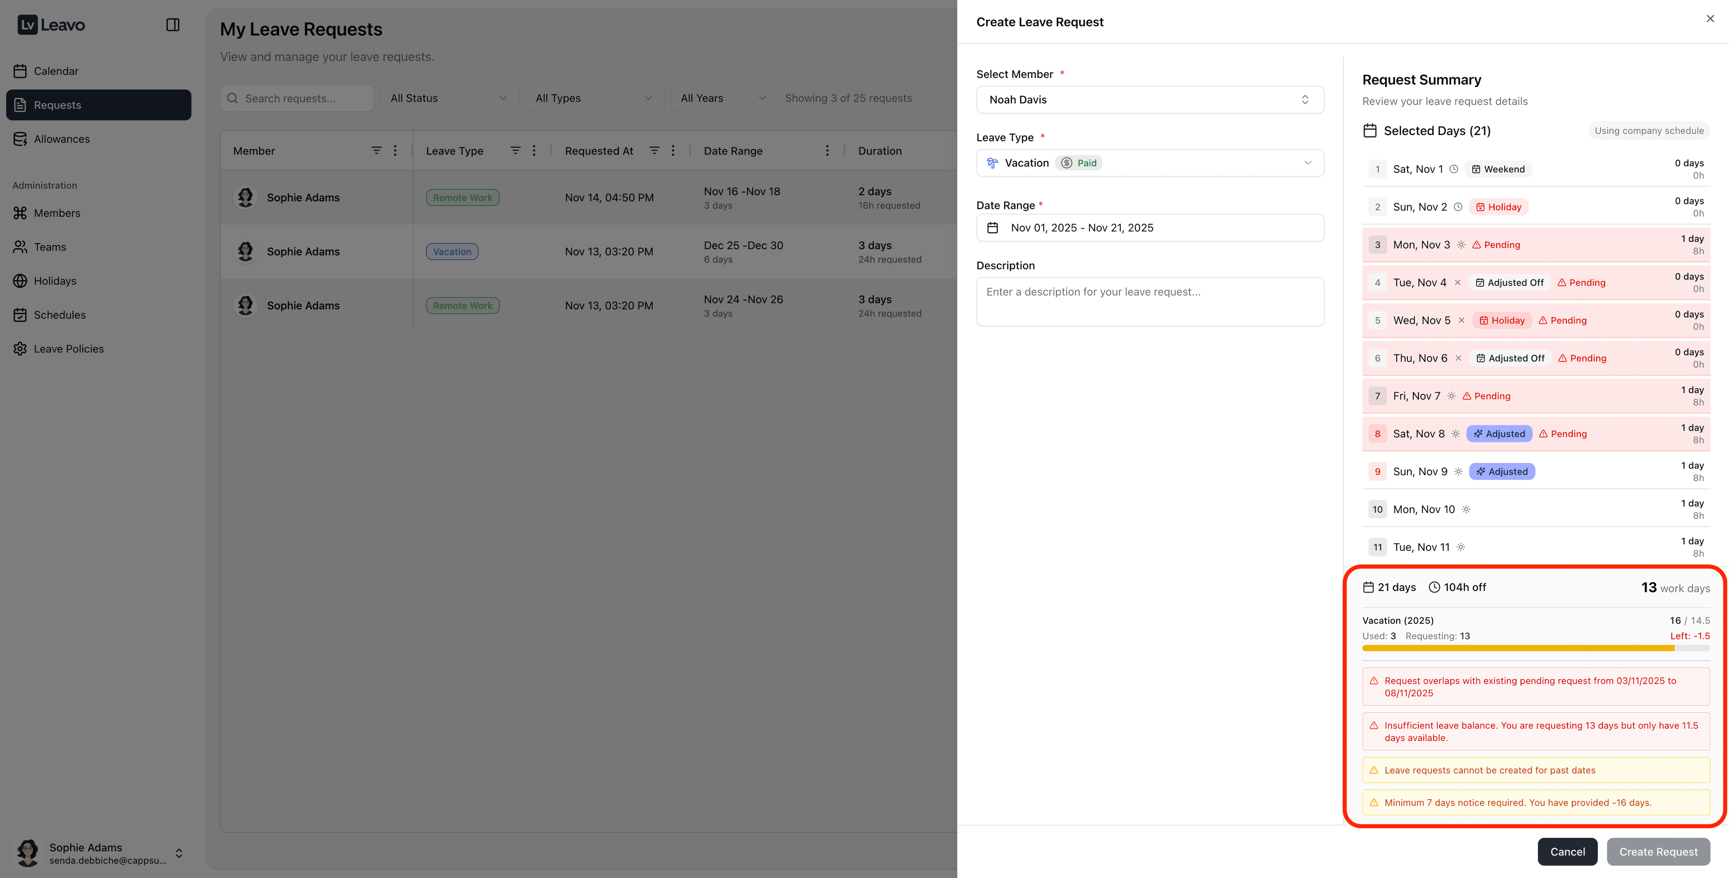Open the All Status filter dropdown
The height and width of the screenshot is (878, 1729).
448,98
